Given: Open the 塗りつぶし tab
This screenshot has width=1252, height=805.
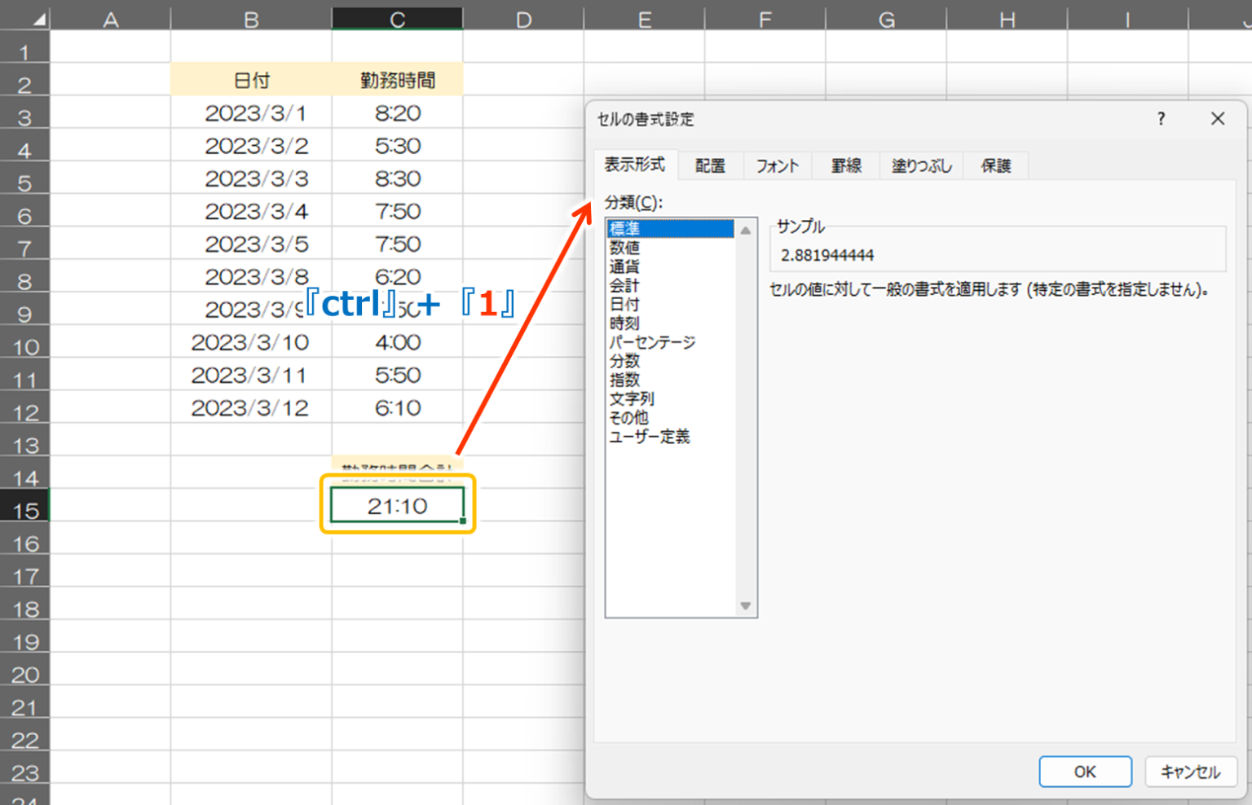Looking at the screenshot, I should coord(921,166).
